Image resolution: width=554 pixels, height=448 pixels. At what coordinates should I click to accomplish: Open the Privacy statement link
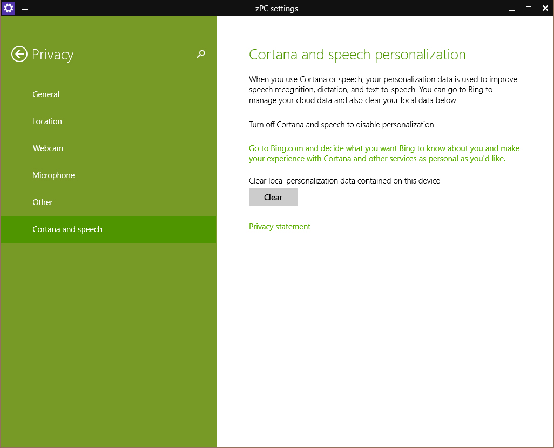pyautogui.click(x=280, y=227)
